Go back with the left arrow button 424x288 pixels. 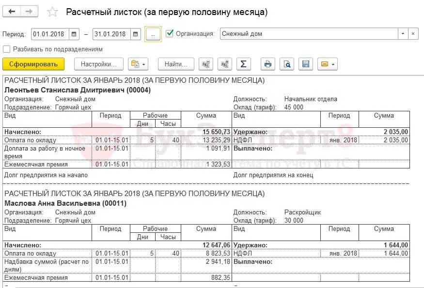[x=12, y=12]
